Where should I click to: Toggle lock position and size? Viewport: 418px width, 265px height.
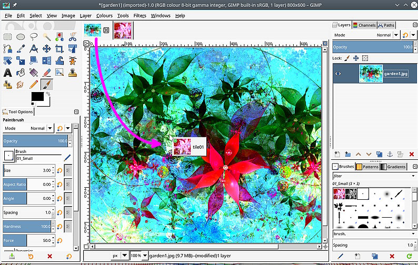point(356,58)
